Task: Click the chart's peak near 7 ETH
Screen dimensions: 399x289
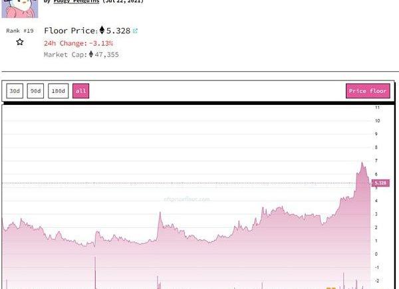Action: [x=362, y=163]
